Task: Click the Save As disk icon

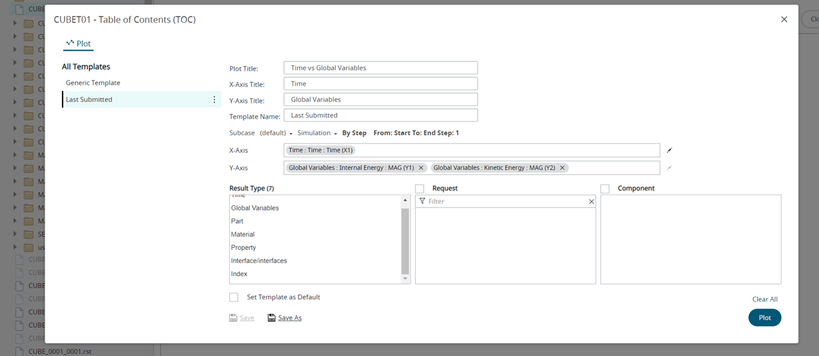Action: pyautogui.click(x=271, y=318)
